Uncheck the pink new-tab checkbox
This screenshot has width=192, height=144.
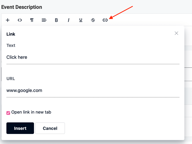(x=8, y=113)
